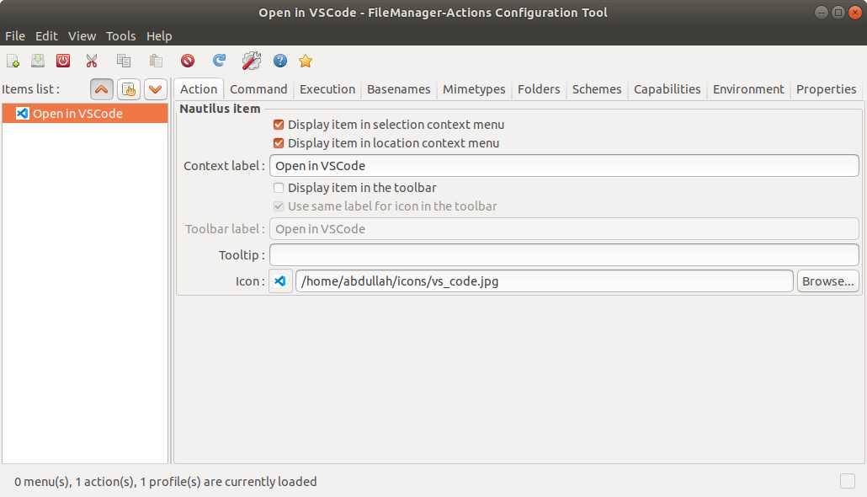Open help using the question mark icon

(x=279, y=61)
